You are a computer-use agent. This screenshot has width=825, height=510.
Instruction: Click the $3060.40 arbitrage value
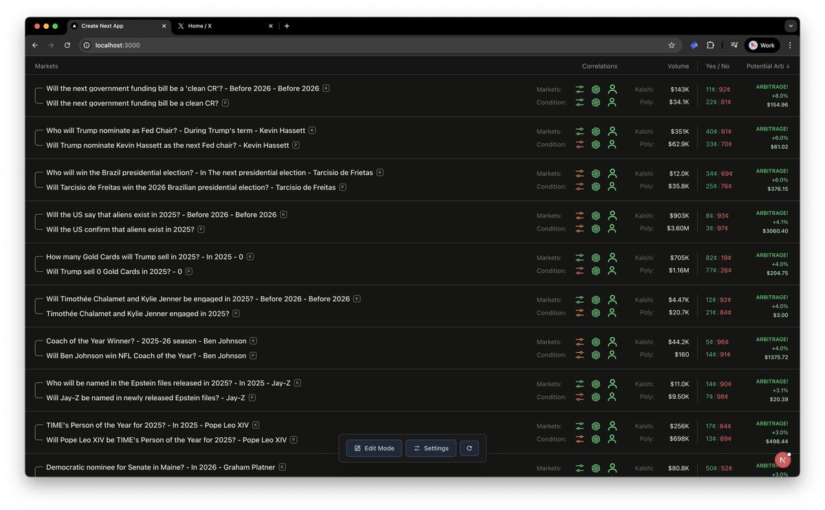(775, 231)
